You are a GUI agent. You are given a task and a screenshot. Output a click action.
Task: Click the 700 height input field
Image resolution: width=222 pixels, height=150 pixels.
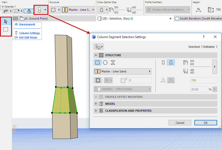(204, 80)
